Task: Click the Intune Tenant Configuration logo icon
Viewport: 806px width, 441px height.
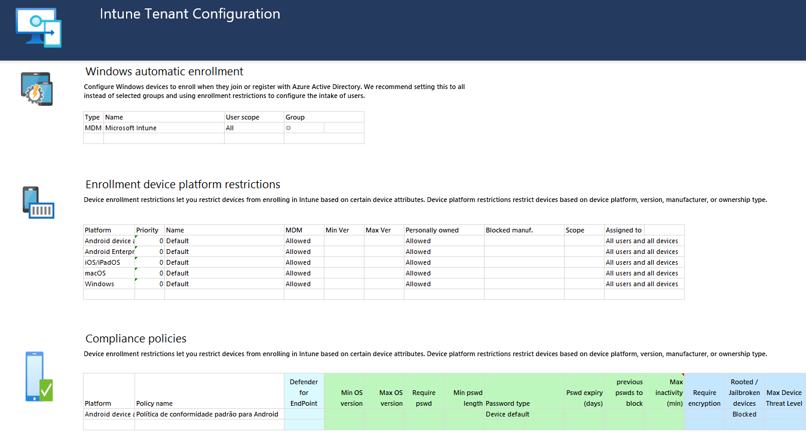Action: tap(38, 27)
